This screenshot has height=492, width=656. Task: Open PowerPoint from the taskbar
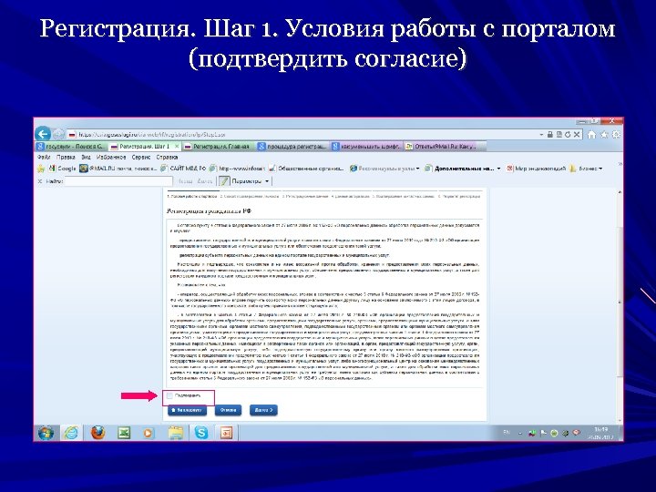[x=226, y=433]
